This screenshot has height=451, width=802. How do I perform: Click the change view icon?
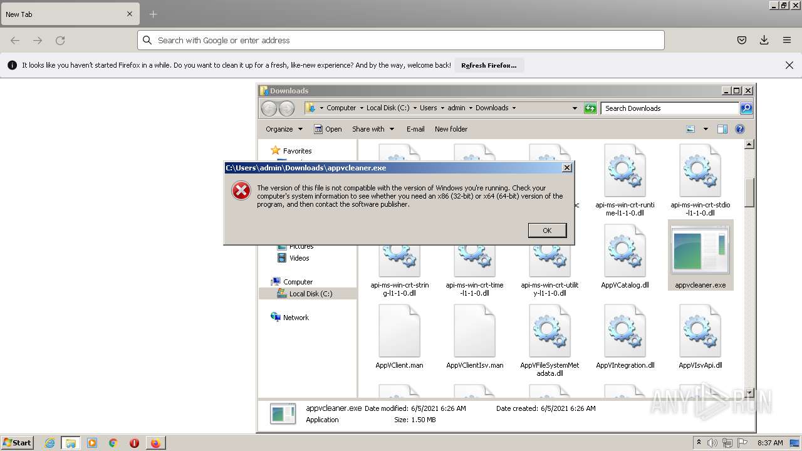coord(690,129)
